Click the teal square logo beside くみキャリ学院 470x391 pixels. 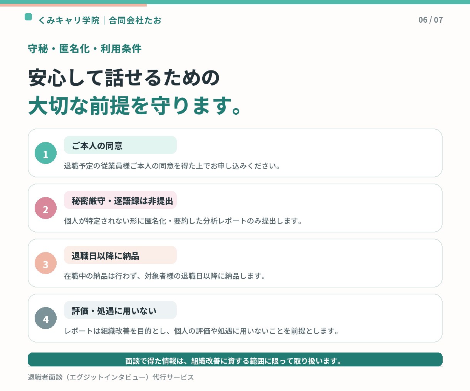click(x=28, y=17)
